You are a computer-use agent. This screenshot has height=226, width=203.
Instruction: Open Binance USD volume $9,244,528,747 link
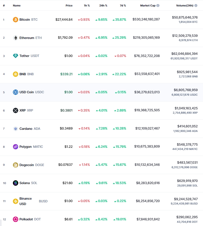pos(186,199)
